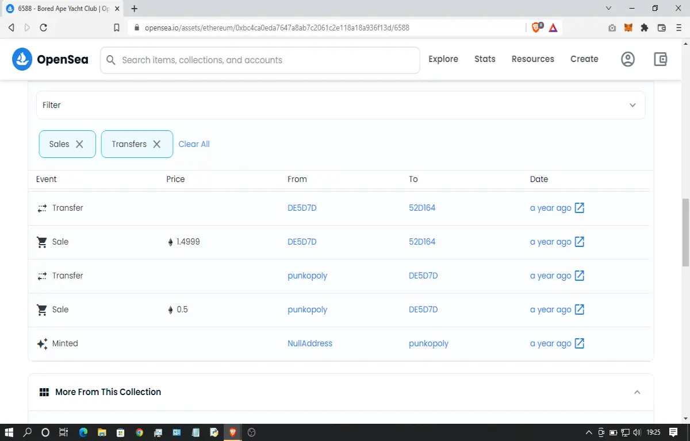The height and width of the screenshot is (441, 690).
Task: Open external link for Sale 0.5 row
Action: point(580,310)
